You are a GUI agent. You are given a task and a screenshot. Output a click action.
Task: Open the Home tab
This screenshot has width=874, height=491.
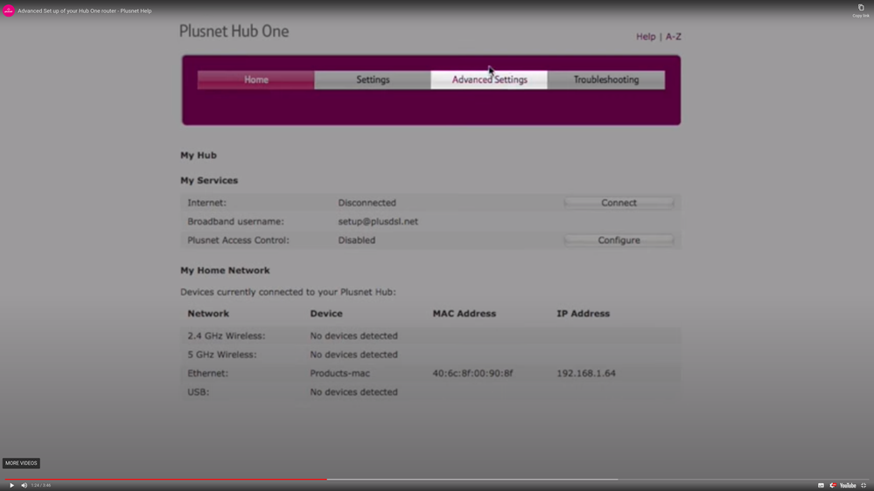click(x=255, y=80)
